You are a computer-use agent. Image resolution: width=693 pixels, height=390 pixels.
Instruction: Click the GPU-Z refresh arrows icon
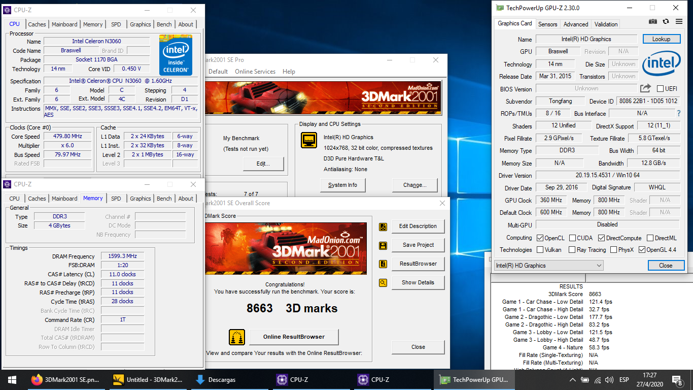666,21
